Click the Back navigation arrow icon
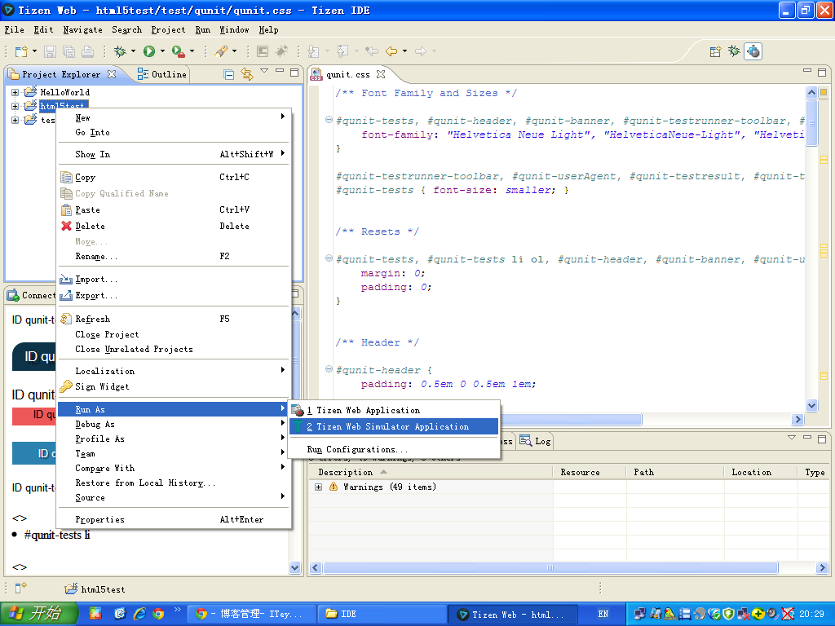 [391, 51]
